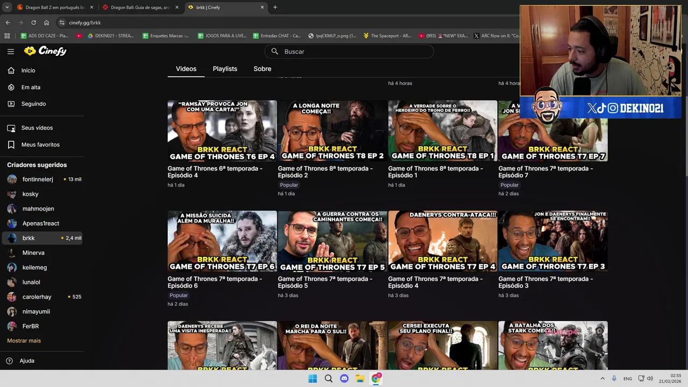Select brkk creator in sidebar
Viewport: 688px width, 387px height.
[x=42, y=238]
